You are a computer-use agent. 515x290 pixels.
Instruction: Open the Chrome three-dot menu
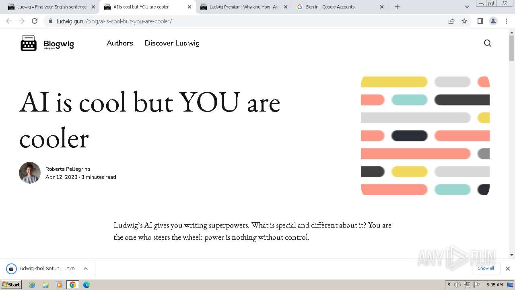[506, 21]
